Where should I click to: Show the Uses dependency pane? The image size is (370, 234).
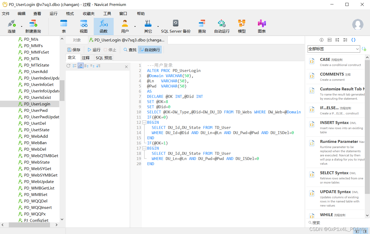point(337,40)
